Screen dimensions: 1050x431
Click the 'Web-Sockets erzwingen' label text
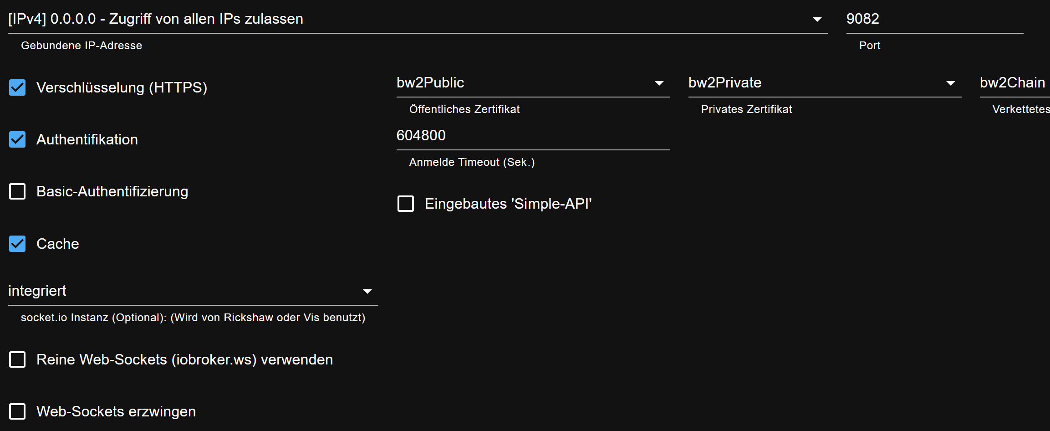116,411
